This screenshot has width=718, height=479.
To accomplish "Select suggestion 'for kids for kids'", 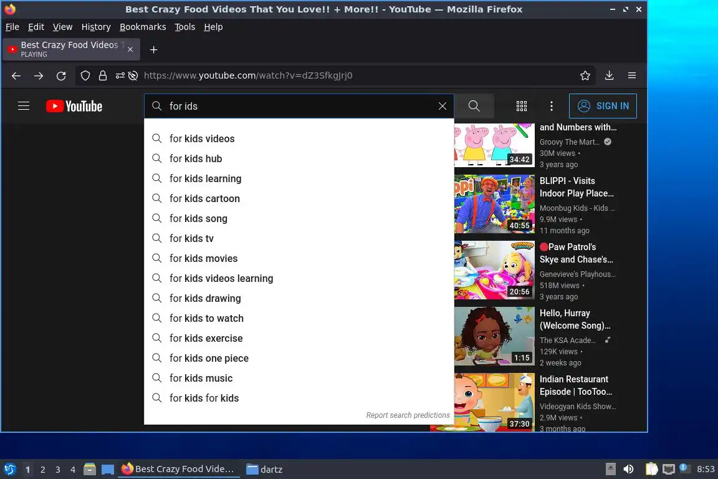I will (299, 398).
